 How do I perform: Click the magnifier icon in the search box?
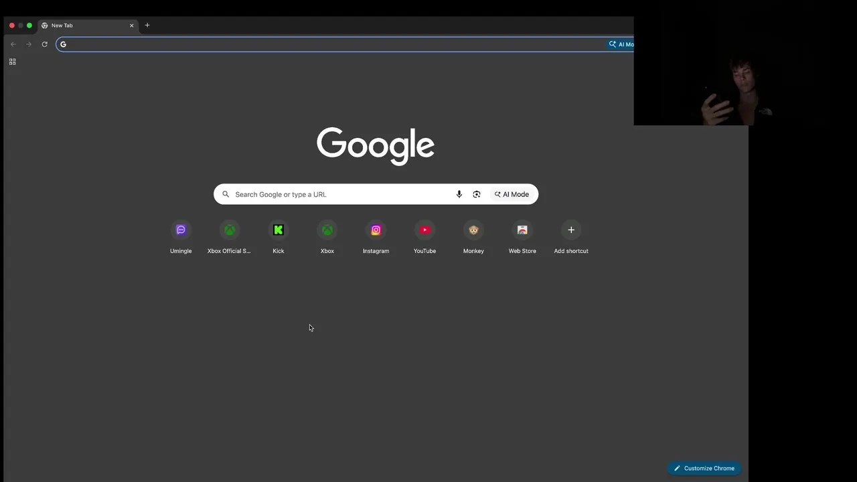226,194
